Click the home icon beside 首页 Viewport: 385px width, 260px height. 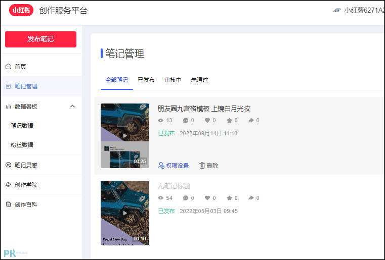9,67
